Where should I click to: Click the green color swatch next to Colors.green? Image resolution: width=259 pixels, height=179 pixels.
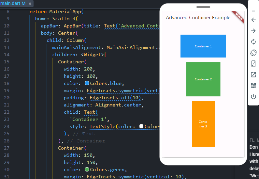pos(87,170)
